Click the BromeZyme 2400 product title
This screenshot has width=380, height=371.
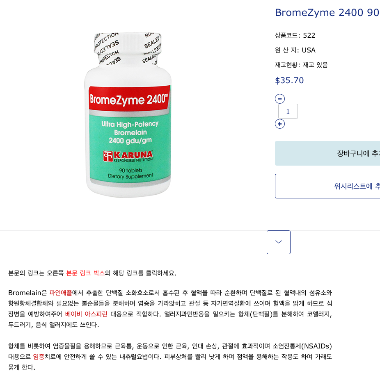(x=327, y=13)
